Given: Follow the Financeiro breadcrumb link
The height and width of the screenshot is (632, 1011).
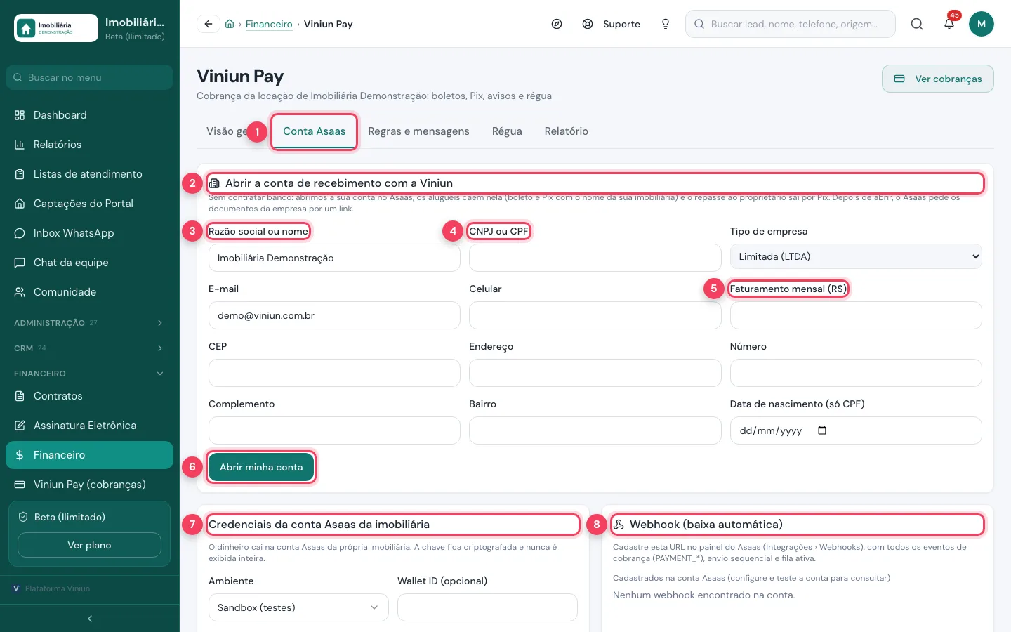Looking at the screenshot, I should tap(269, 24).
